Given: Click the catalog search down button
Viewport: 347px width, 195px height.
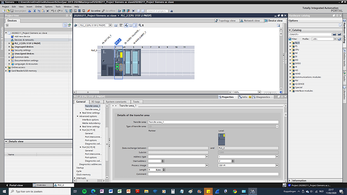Looking at the screenshot, I should [x=334, y=35].
